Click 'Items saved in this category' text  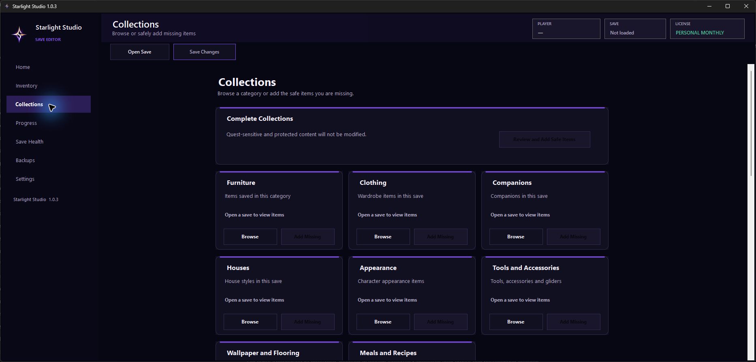tap(258, 196)
